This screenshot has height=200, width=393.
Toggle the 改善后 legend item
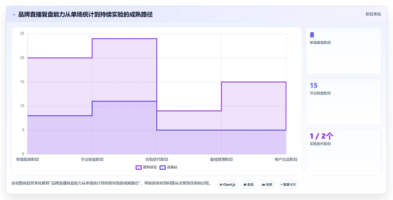[x=168, y=167]
